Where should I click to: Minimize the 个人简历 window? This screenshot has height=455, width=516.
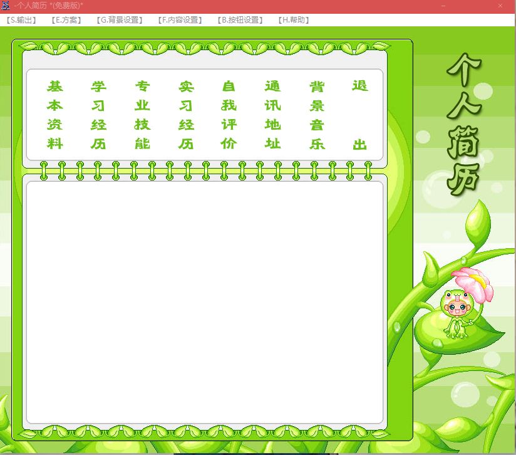[x=443, y=6]
